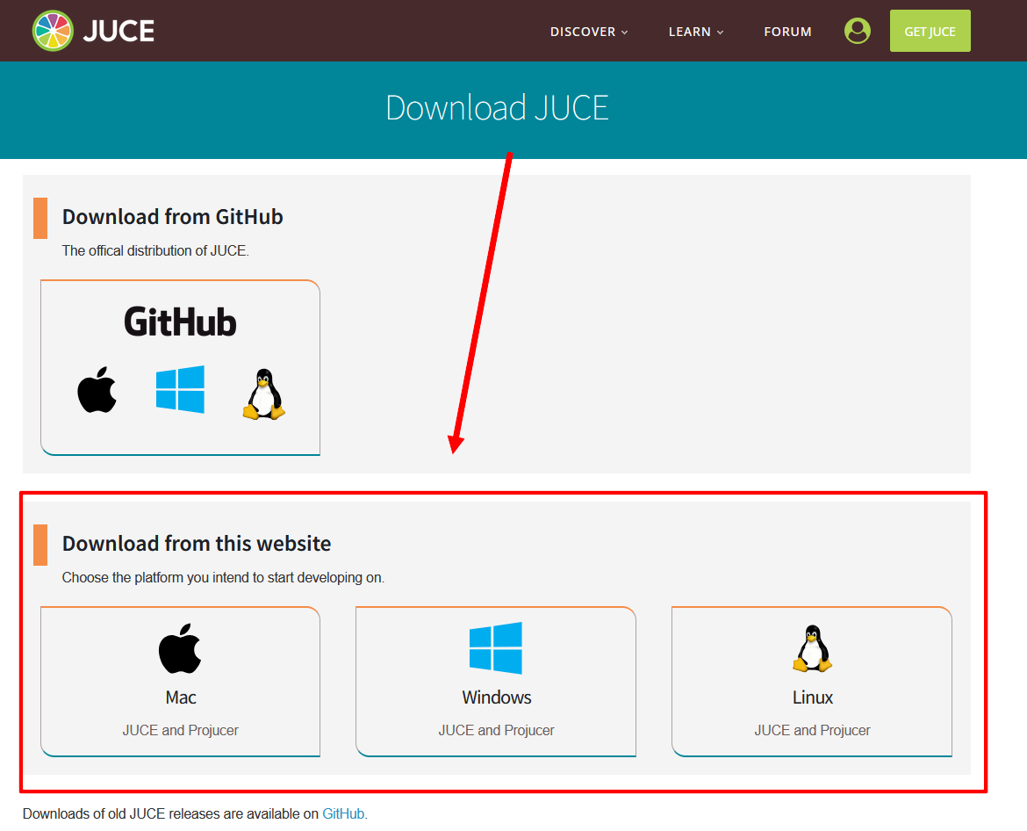Viewport: 1027px width, 831px height.
Task: Click the 'Download JUCE' page title
Action: [x=497, y=107]
